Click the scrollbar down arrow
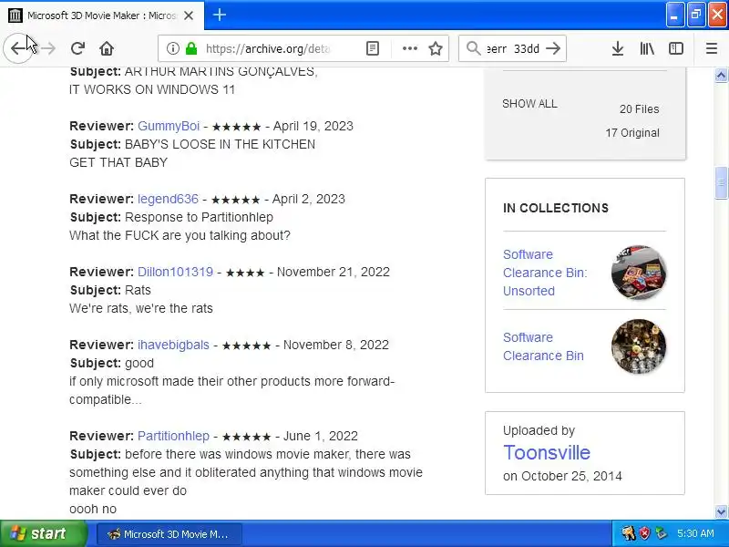 click(721, 512)
